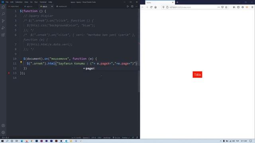Screen dimensions: 255x143
Task: Go to the Firefox home page
Action: [x=155, y=7]
